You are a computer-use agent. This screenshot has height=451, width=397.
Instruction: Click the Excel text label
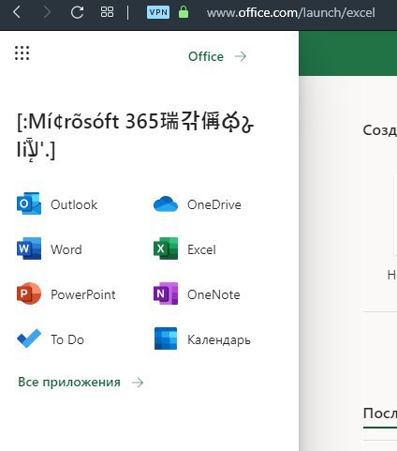201,249
